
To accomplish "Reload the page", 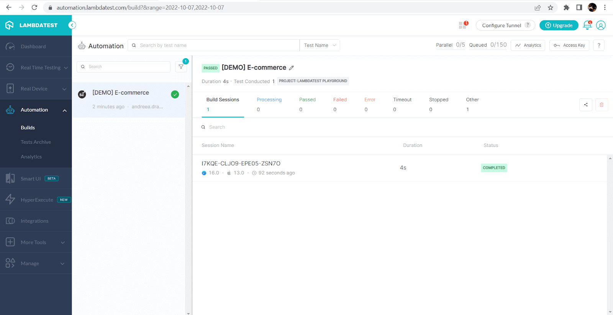I will click(x=34, y=7).
